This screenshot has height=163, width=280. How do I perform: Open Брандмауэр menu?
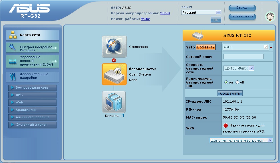[32, 110]
